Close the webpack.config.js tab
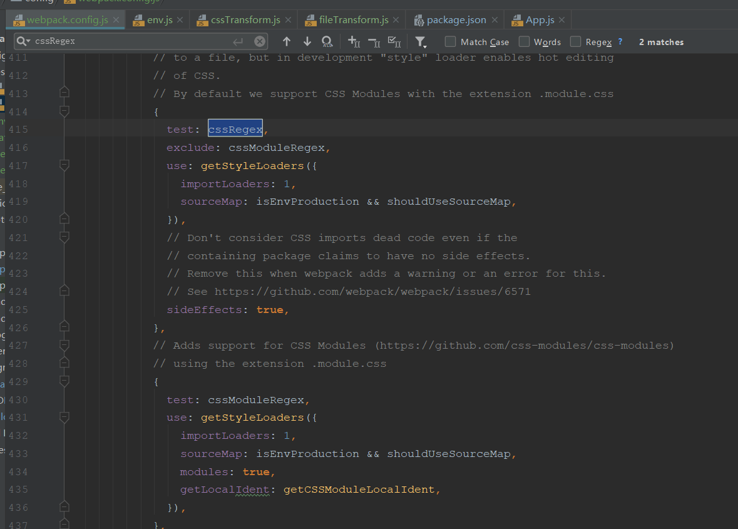The height and width of the screenshot is (529, 738). coord(116,20)
